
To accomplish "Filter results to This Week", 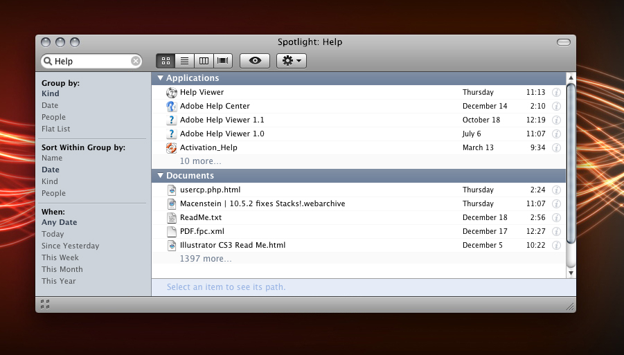I will (x=60, y=257).
